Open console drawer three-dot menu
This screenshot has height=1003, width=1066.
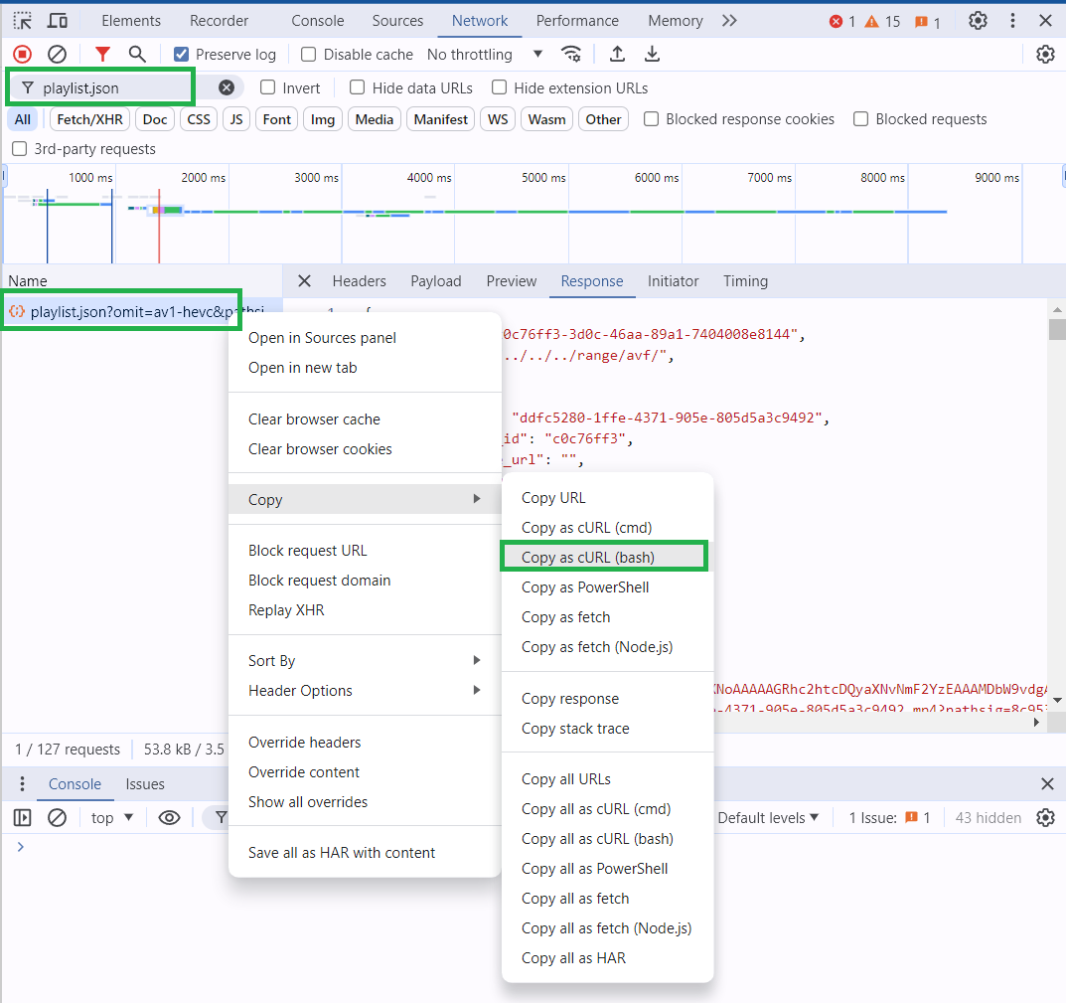tap(23, 784)
